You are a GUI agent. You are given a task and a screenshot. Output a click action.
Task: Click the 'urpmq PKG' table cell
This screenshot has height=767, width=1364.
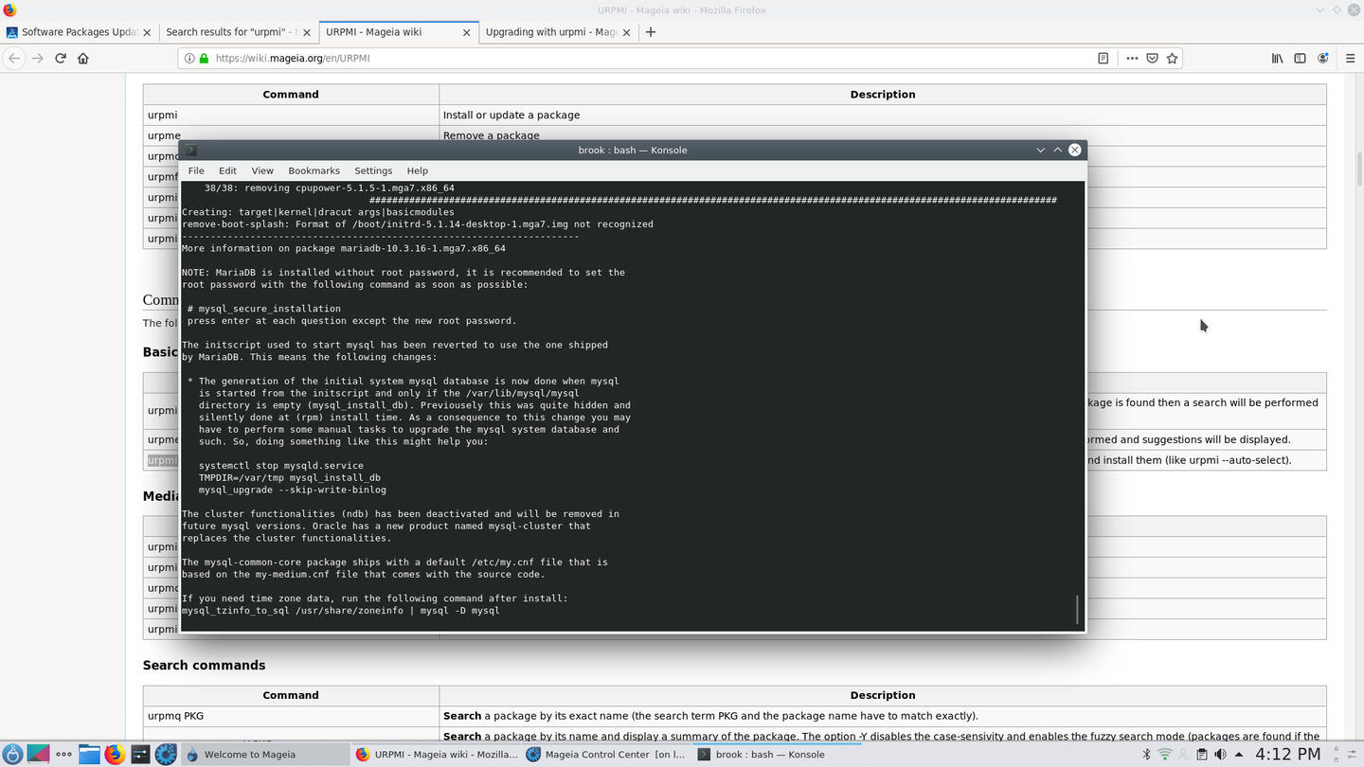291,716
